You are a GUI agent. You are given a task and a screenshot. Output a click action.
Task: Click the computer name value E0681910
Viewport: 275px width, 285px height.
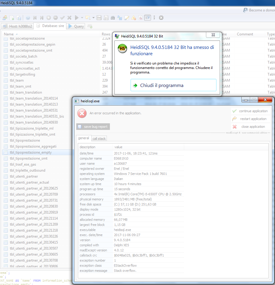[121, 158]
